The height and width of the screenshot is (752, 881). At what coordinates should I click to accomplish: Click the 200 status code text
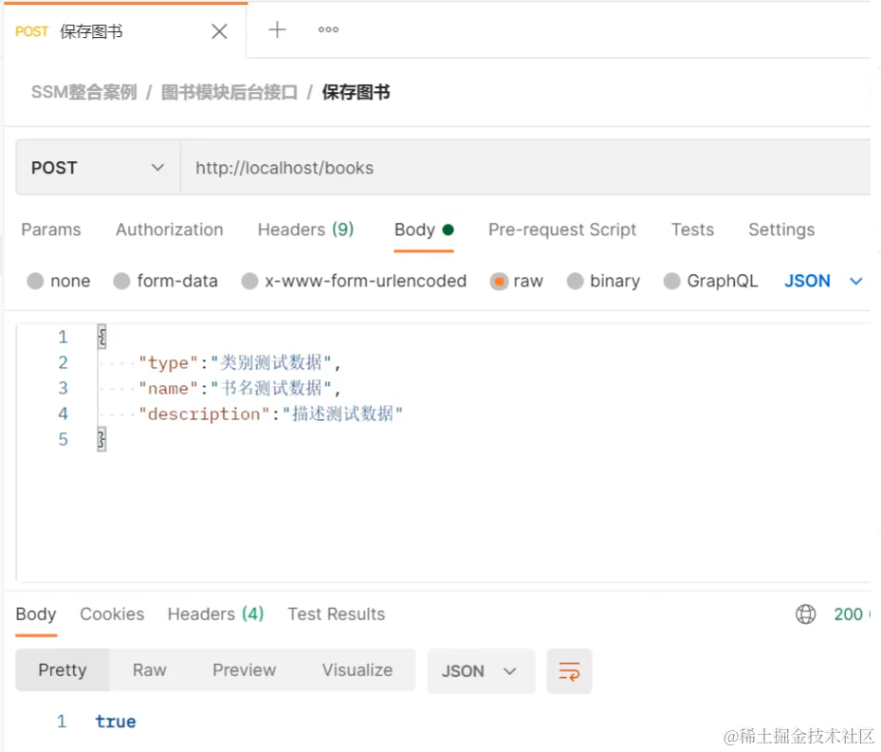[x=849, y=614]
